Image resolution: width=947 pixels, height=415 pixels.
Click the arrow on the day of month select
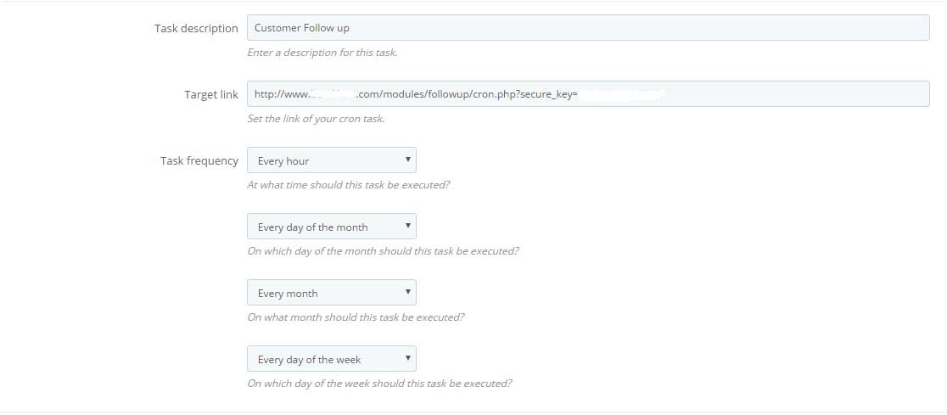click(407, 226)
